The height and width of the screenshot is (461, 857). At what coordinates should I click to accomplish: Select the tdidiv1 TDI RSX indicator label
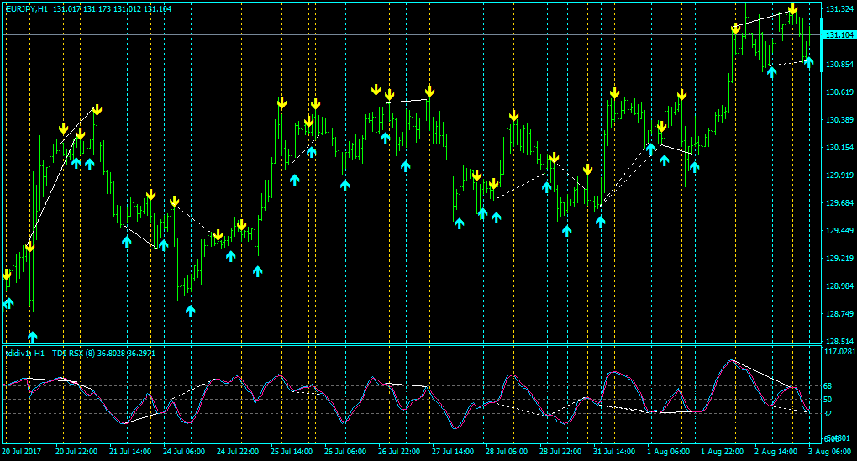tap(81, 354)
